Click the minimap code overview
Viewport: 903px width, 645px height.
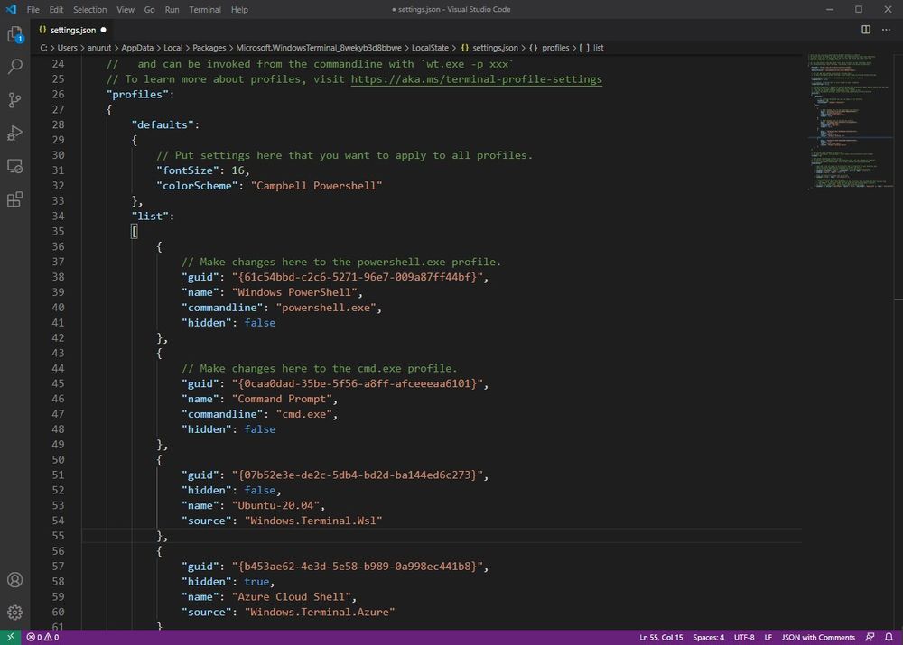pyautogui.click(x=850, y=121)
